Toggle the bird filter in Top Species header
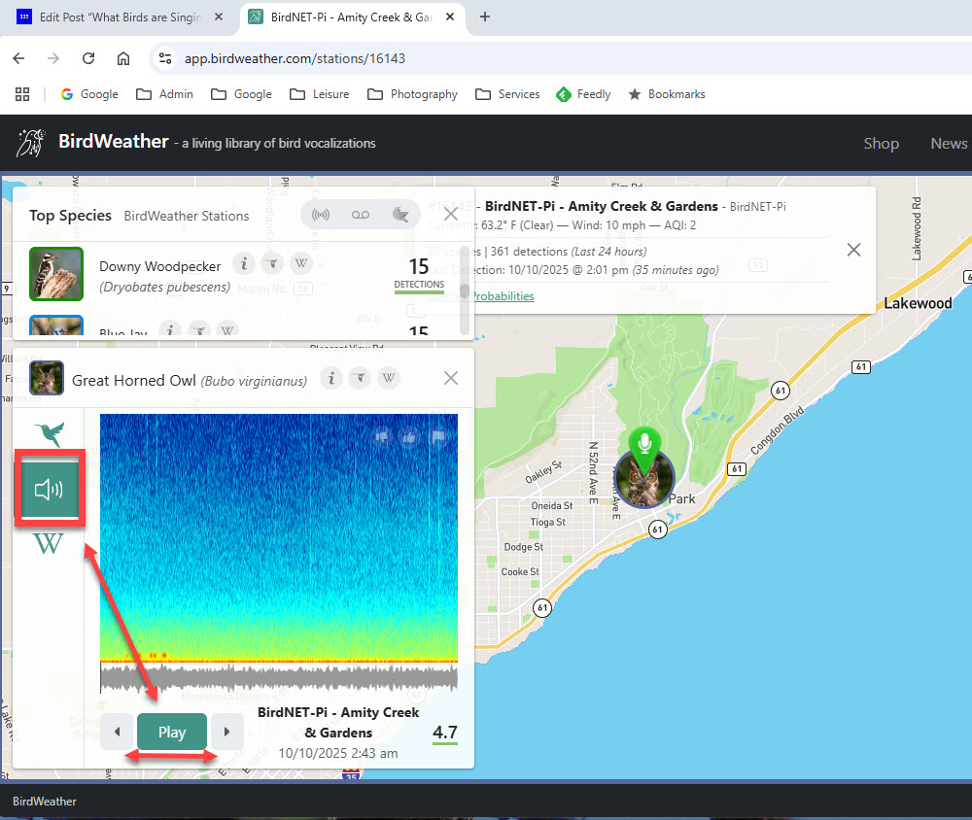This screenshot has height=820, width=972. point(399,215)
